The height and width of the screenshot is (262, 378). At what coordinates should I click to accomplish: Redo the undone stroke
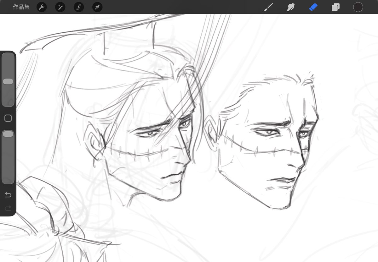click(8, 208)
